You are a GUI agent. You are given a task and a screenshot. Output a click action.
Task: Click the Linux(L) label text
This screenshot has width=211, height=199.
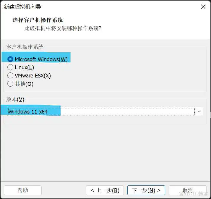(x=24, y=67)
